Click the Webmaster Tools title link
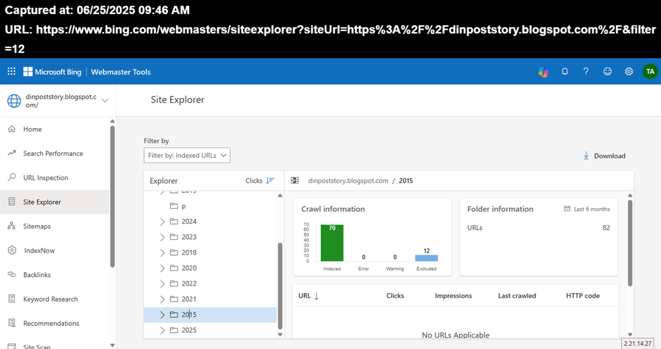The image size is (661, 349). 120,72
